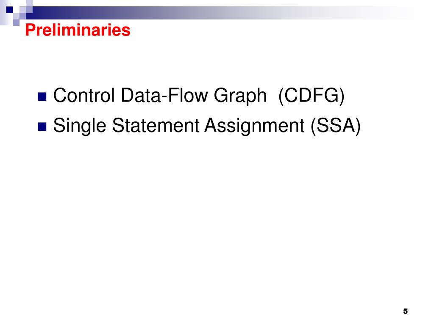Click the word Control in first bullet
Screen dimensions: 434x325
point(84,95)
